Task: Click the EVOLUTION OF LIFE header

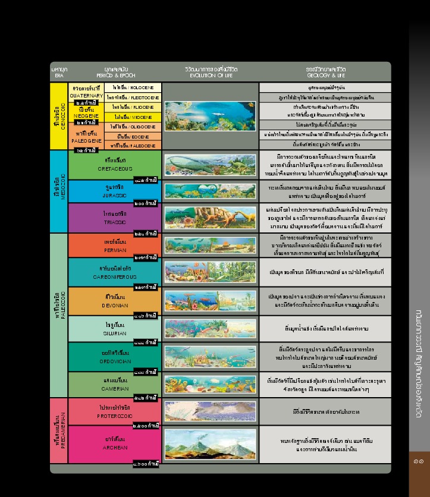Action: pyautogui.click(x=211, y=73)
